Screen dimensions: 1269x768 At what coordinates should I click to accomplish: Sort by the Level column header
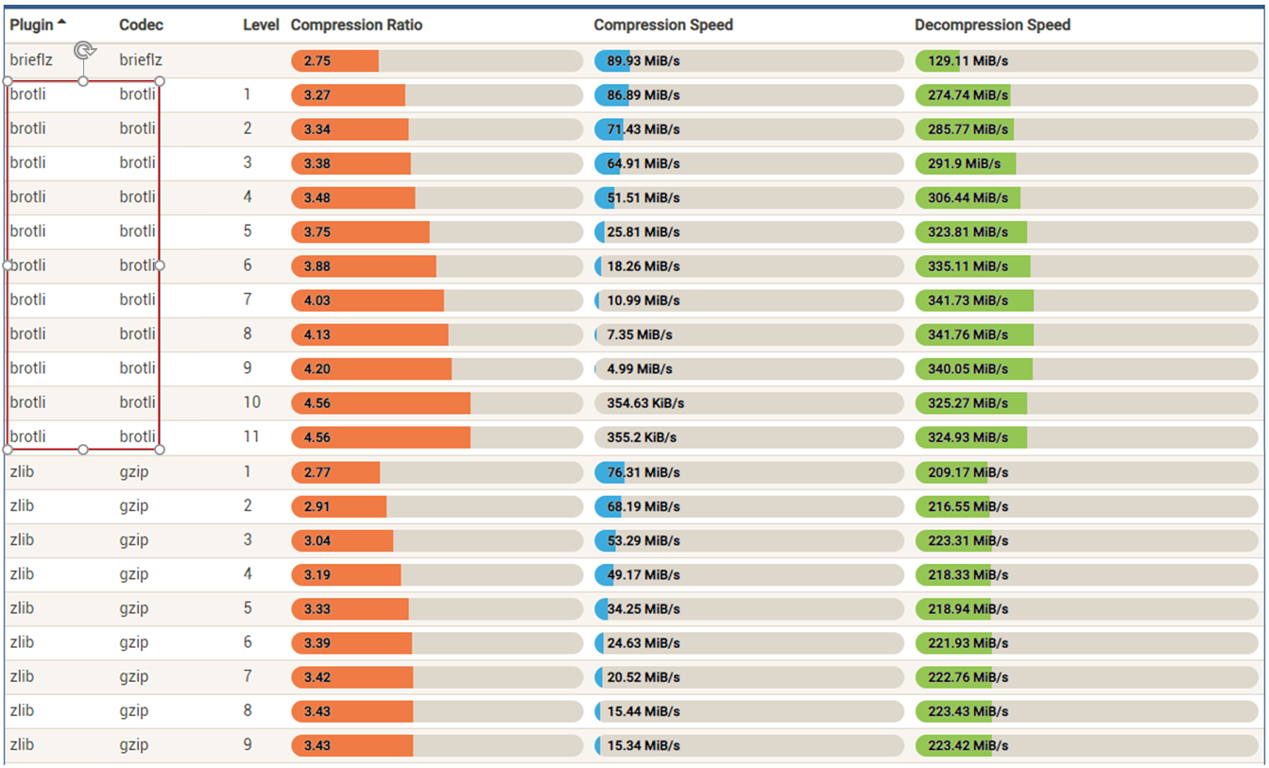(x=261, y=25)
